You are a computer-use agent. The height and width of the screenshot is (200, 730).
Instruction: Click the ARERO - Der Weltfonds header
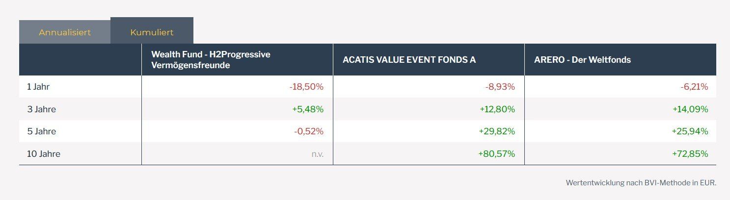(582, 60)
